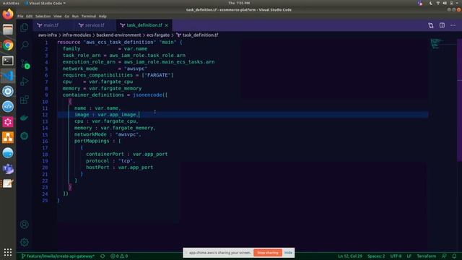The image size is (462, 260).
Task: Click the jsonencode function text
Action: (x=147, y=95)
